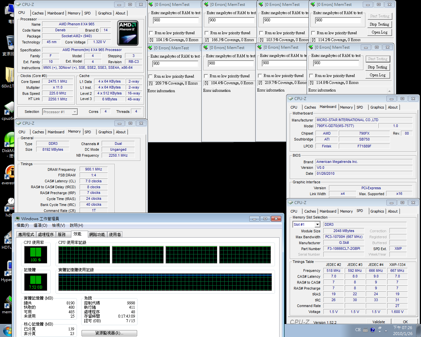Switch to Caches tab in CPU-Z Phenom II window

tap(38, 13)
